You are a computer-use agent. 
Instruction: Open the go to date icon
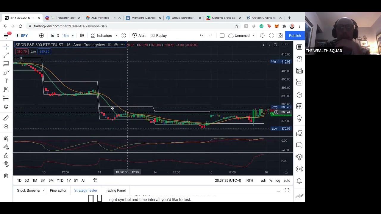point(95,180)
